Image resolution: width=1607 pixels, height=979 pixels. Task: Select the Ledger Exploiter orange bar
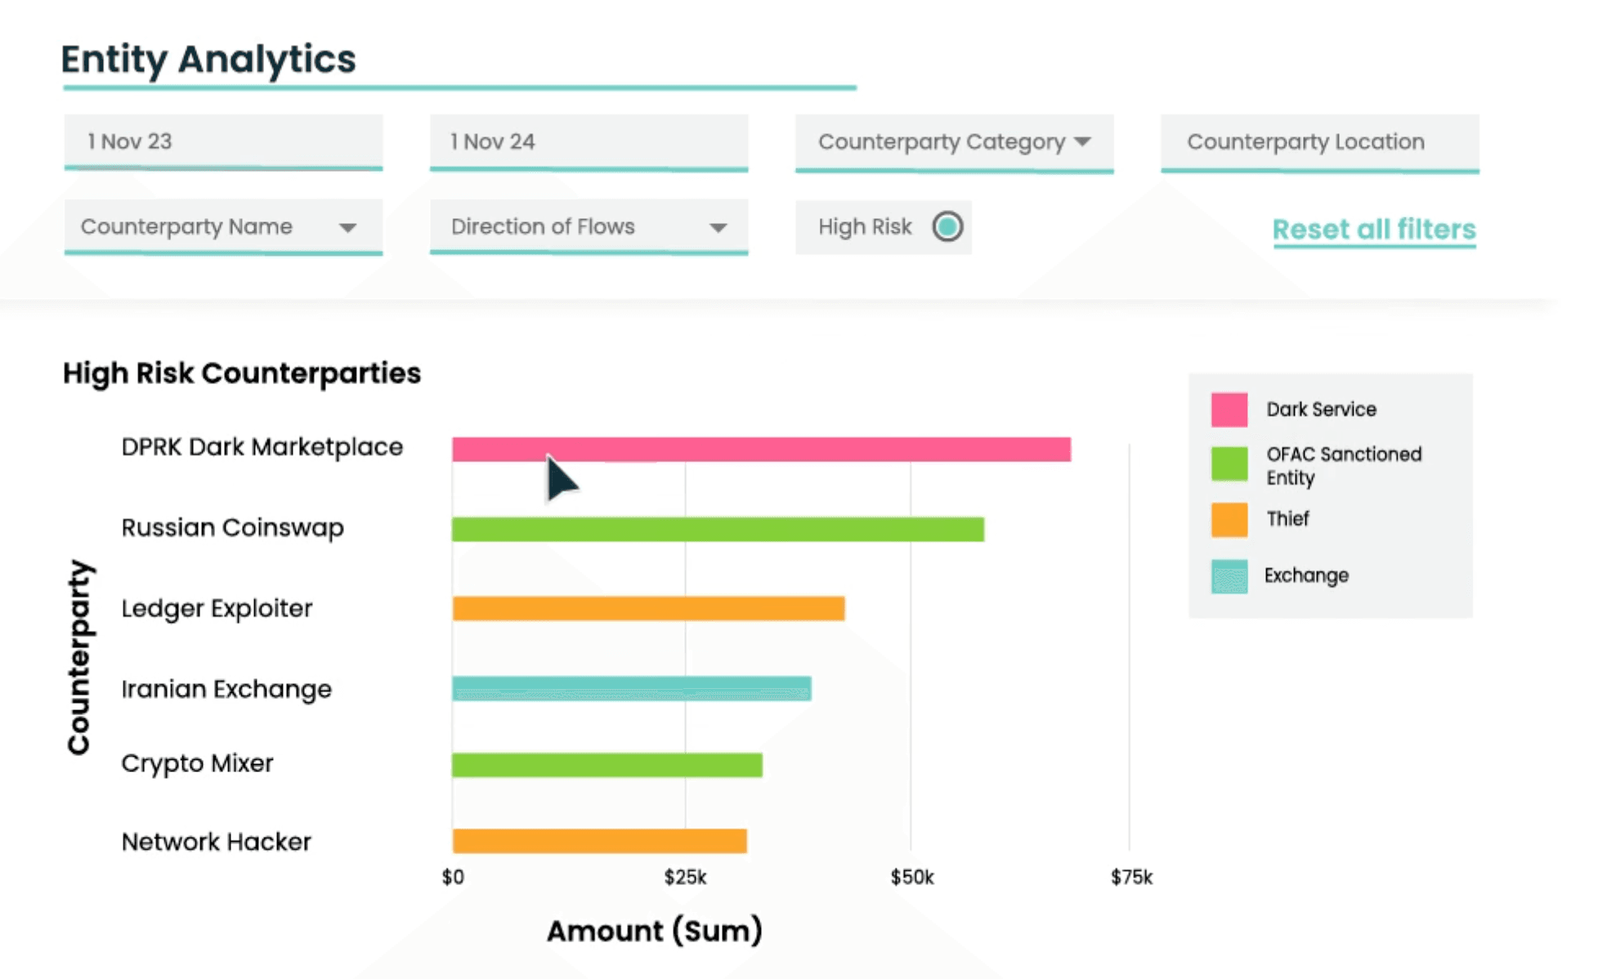pos(647,609)
